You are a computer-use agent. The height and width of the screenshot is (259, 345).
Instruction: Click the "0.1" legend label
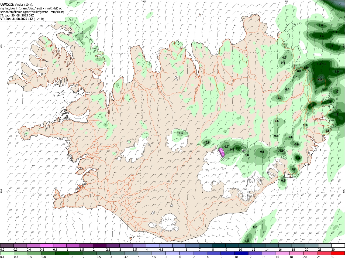pyautogui.click(x=2, y=257)
